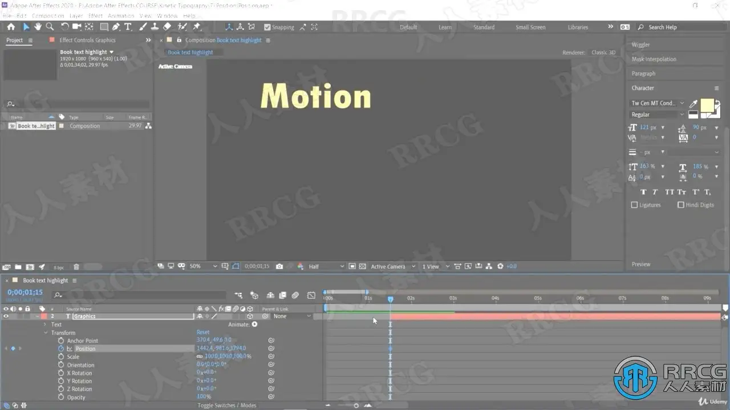Delete selected item with trash icon

[76, 266]
